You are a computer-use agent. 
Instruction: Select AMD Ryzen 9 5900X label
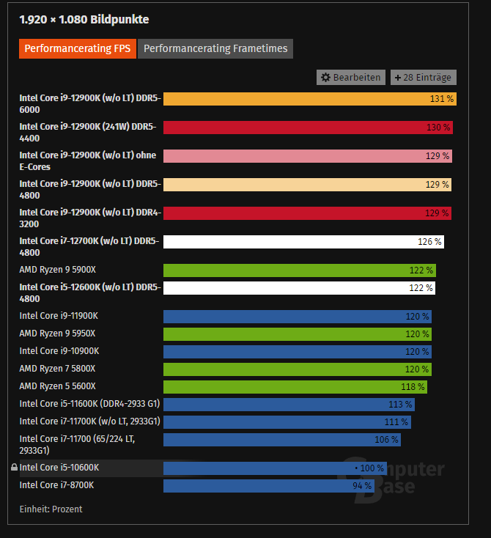click(x=58, y=270)
